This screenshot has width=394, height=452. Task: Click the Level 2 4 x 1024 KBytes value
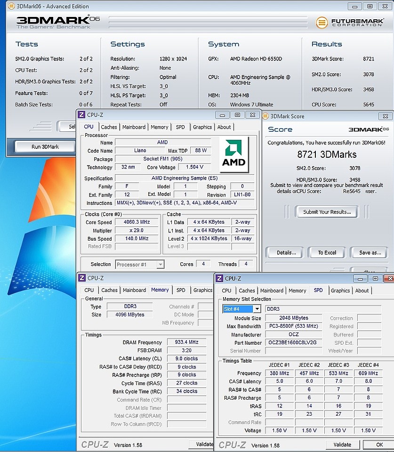click(x=209, y=238)
